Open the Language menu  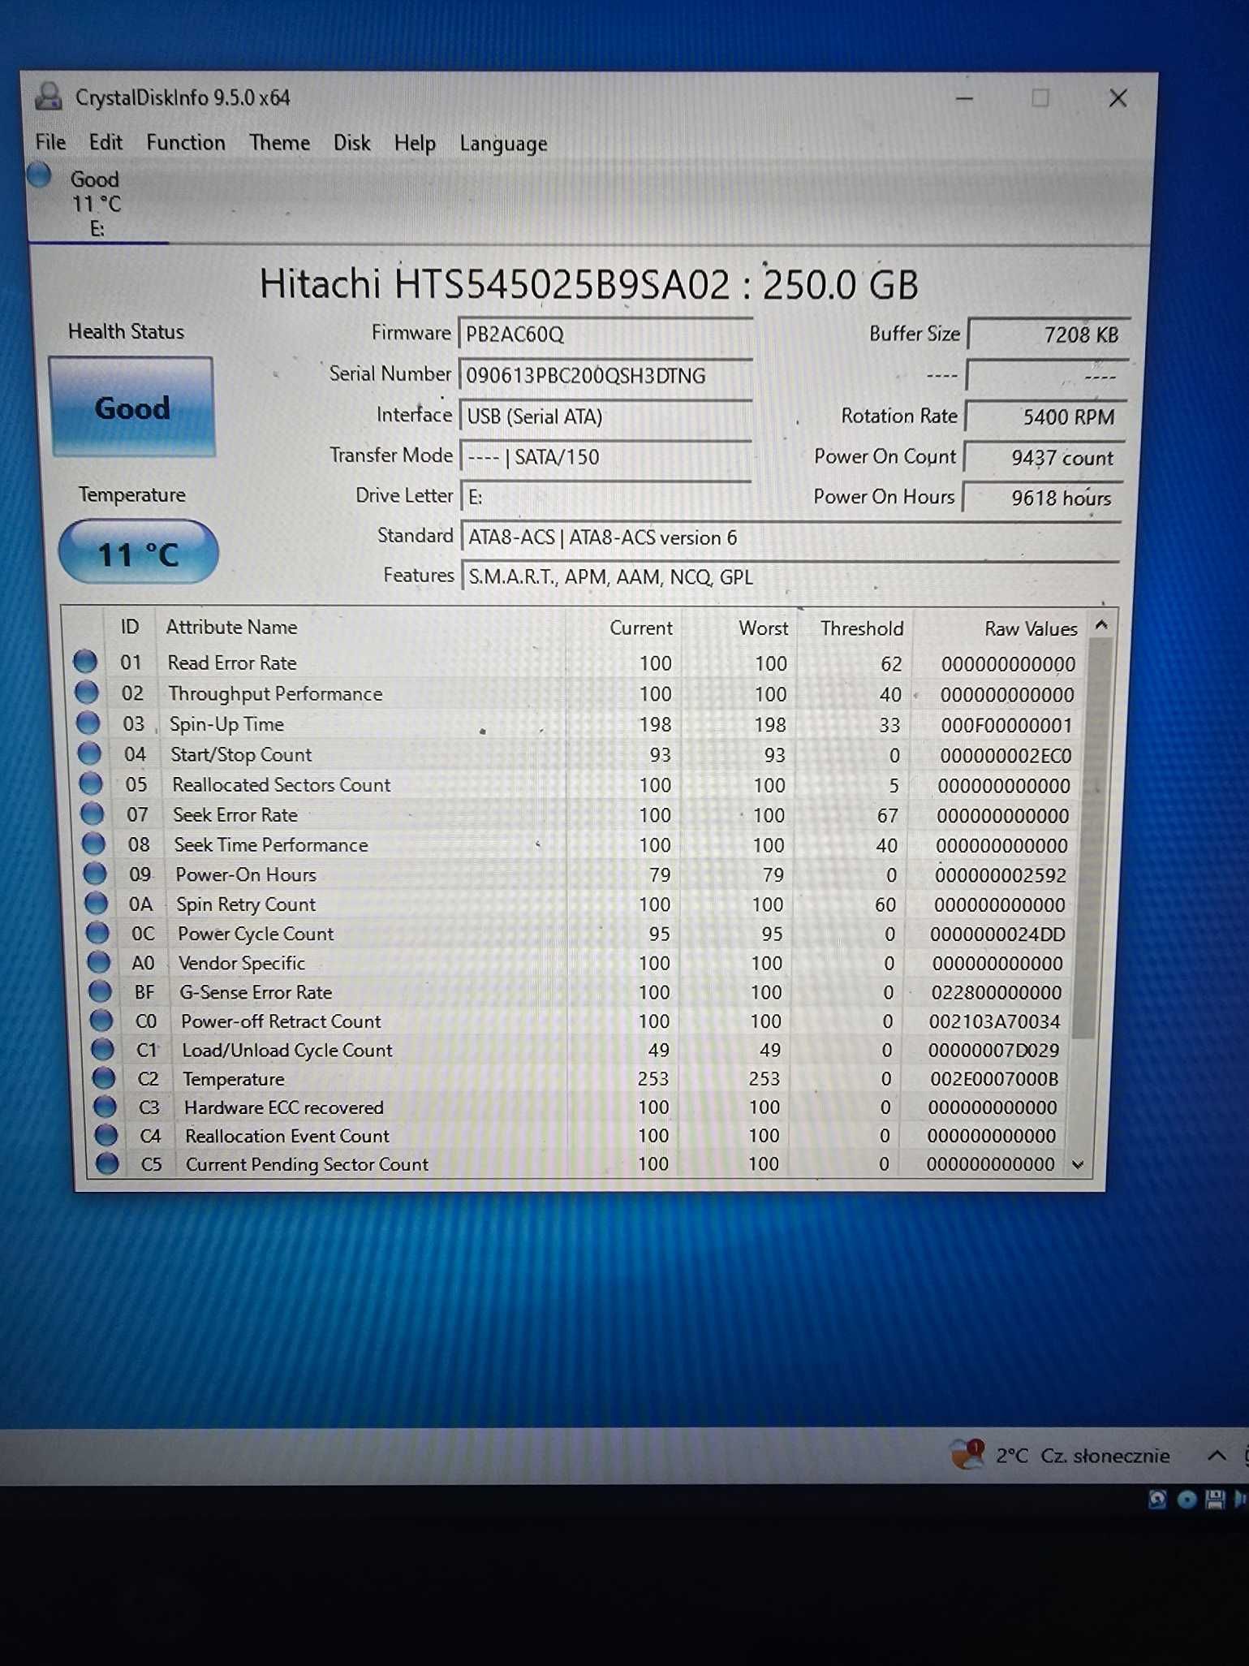(503, 144)
